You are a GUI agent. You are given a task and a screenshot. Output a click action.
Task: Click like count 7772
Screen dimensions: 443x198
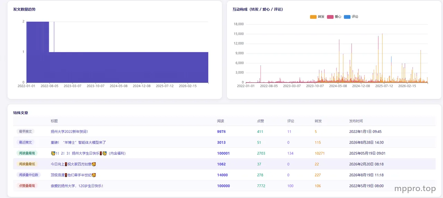[x=261, y=186]
